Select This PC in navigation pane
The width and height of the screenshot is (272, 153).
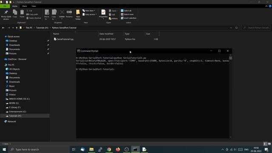(11, 65)
